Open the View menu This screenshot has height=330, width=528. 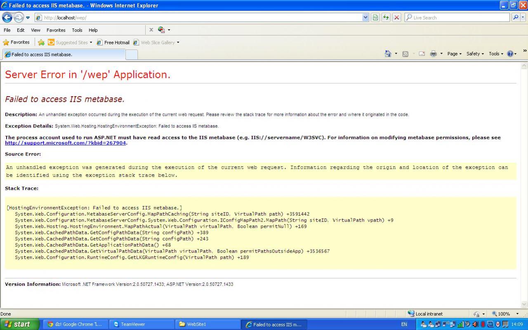35,30
